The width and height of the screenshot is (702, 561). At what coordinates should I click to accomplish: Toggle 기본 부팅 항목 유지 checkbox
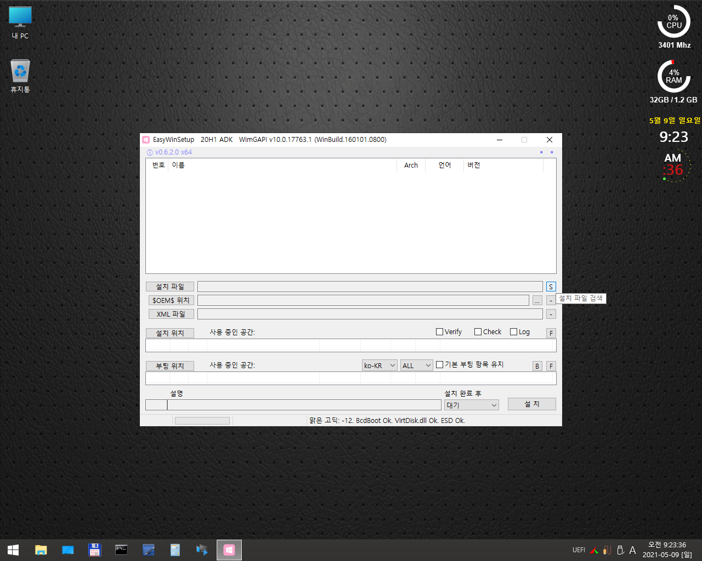point(439,364)
